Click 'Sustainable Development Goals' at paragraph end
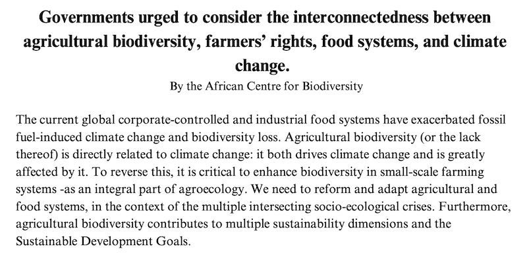This screenshot has height=253, width=527. pyautogui.click(x=102, y=241)
